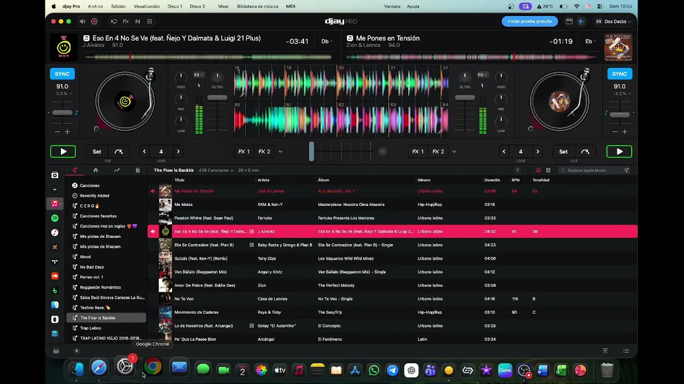Viewport: 684px width, 384px height.
Task: Click the jump-to-cue arrow on the left deck
Action: pyautogui.click(x=119, y=151)
